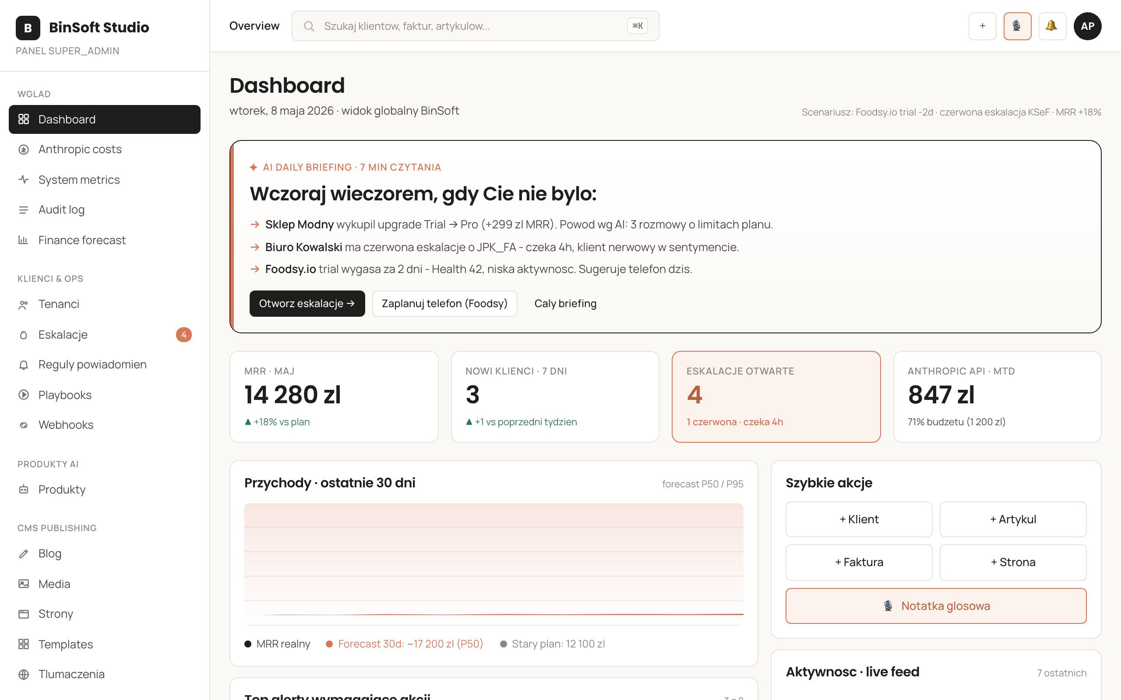Click the MRR realny legend entry
This screenshot has width=1121, height=700.
(x=278, y=644)
